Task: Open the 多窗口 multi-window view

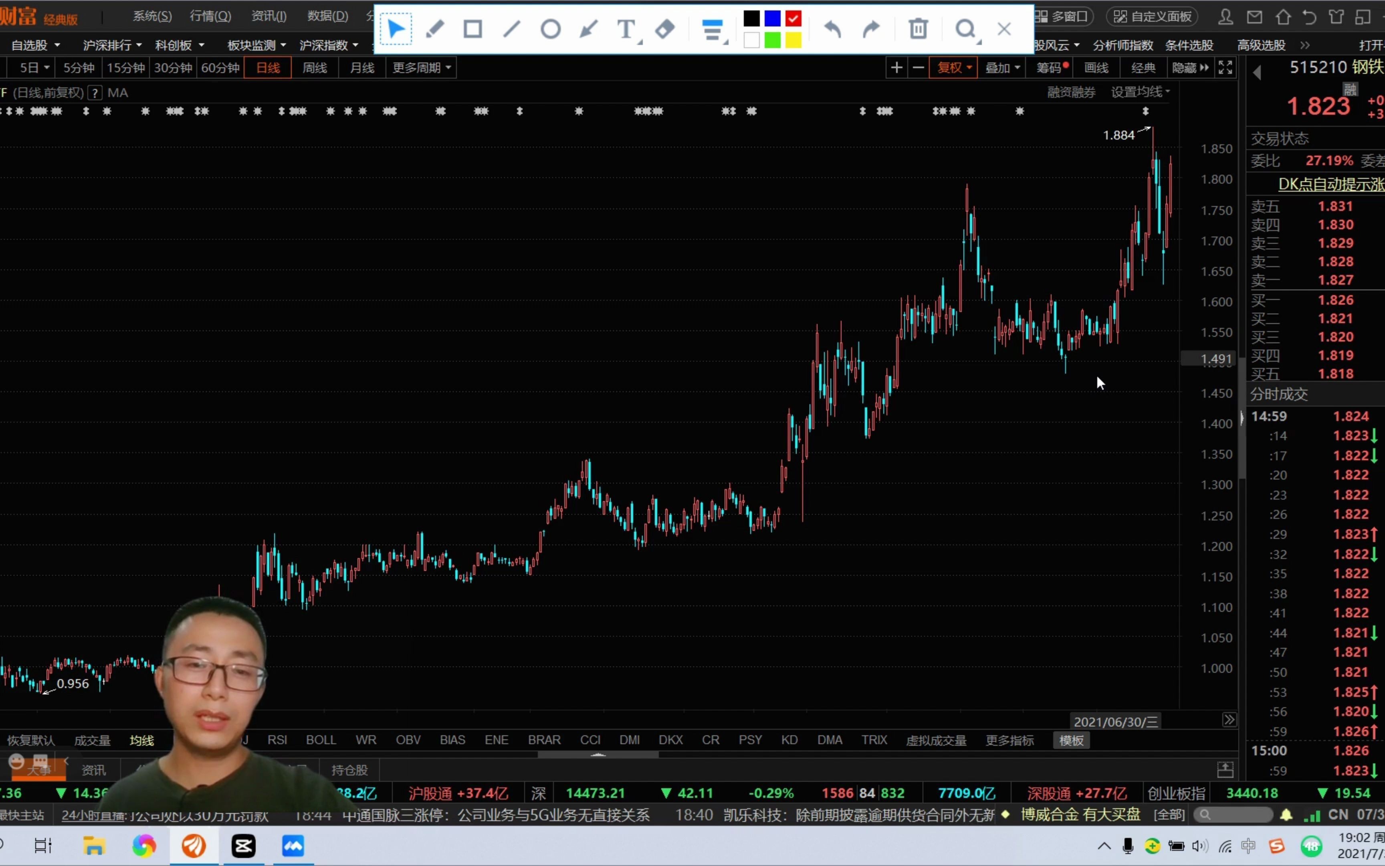Action: (x=1063, y=16)
